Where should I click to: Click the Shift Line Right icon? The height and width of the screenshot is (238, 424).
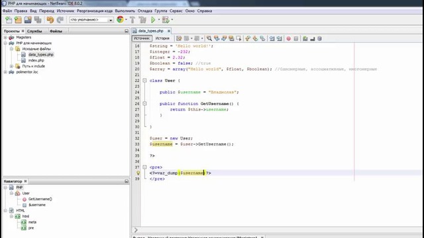(279, 38)
